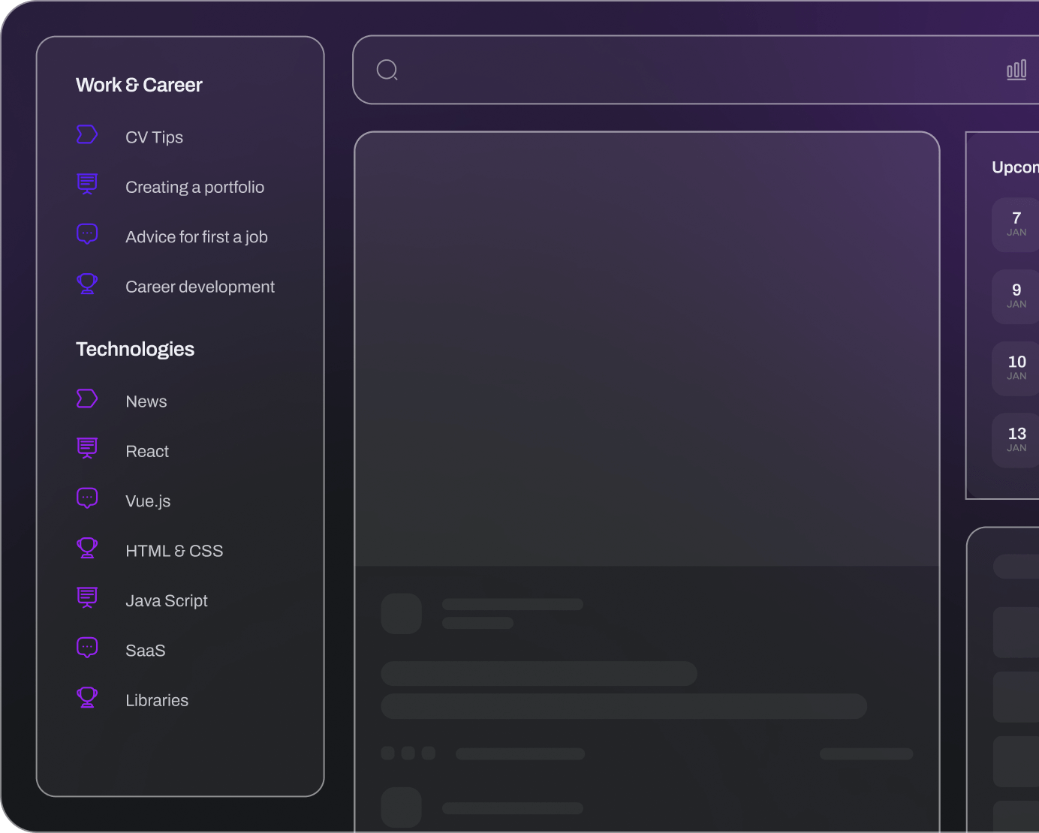Click the tag icon beside CV Tips

coord(87,134)
